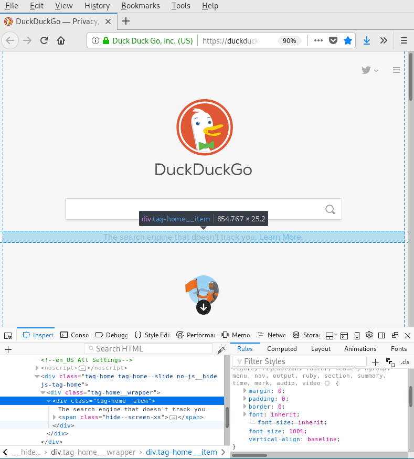Activate the element picker tool
This screenshot has width=414, height=459.
(8, 336)
